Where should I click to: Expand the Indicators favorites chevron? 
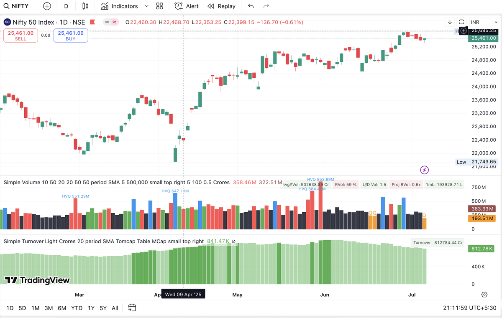click(x=146, y=6)
